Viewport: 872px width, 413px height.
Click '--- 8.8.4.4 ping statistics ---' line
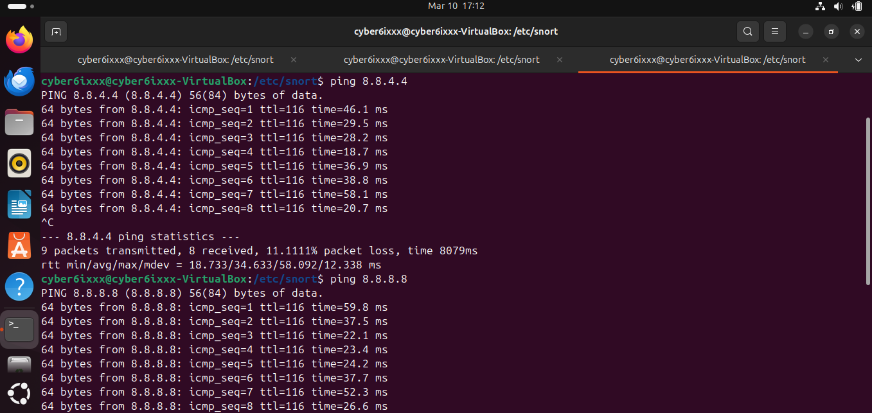[x=140, y=237]
